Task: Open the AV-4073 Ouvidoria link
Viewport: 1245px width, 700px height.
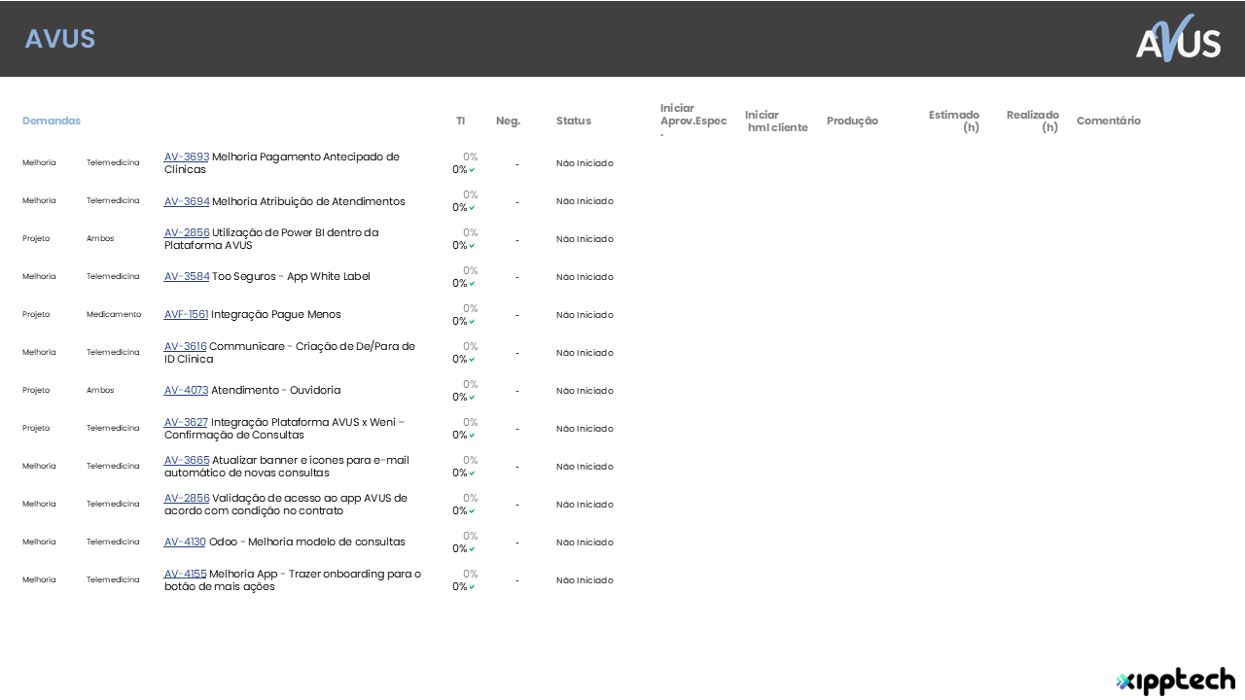Action: [x=187, y=390]
